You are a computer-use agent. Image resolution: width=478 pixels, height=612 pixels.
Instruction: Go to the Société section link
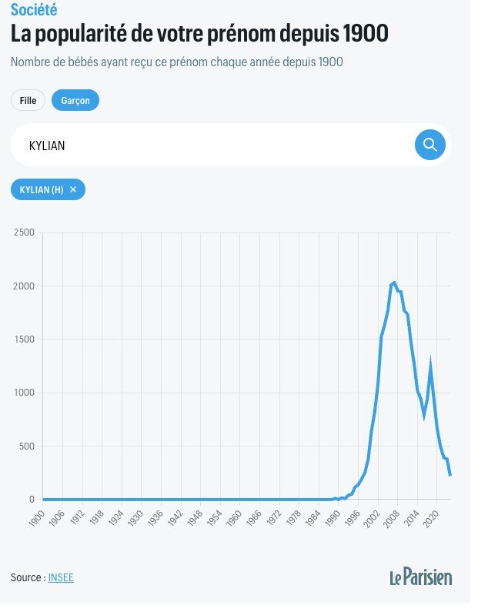click(x=35, y=10)
